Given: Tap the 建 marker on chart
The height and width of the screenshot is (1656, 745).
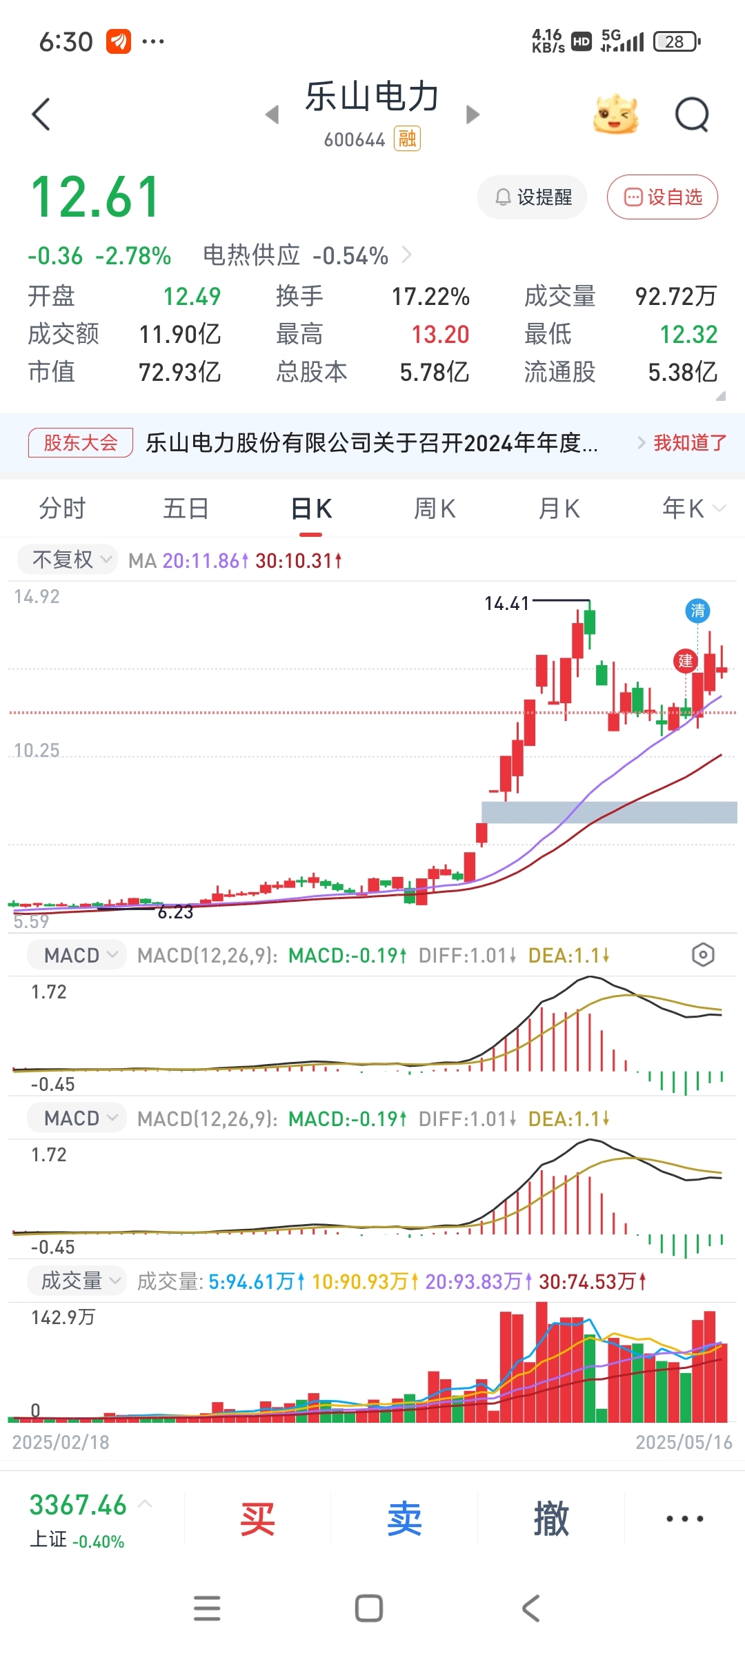Looking at the screenshot, I should coord(685,660).
